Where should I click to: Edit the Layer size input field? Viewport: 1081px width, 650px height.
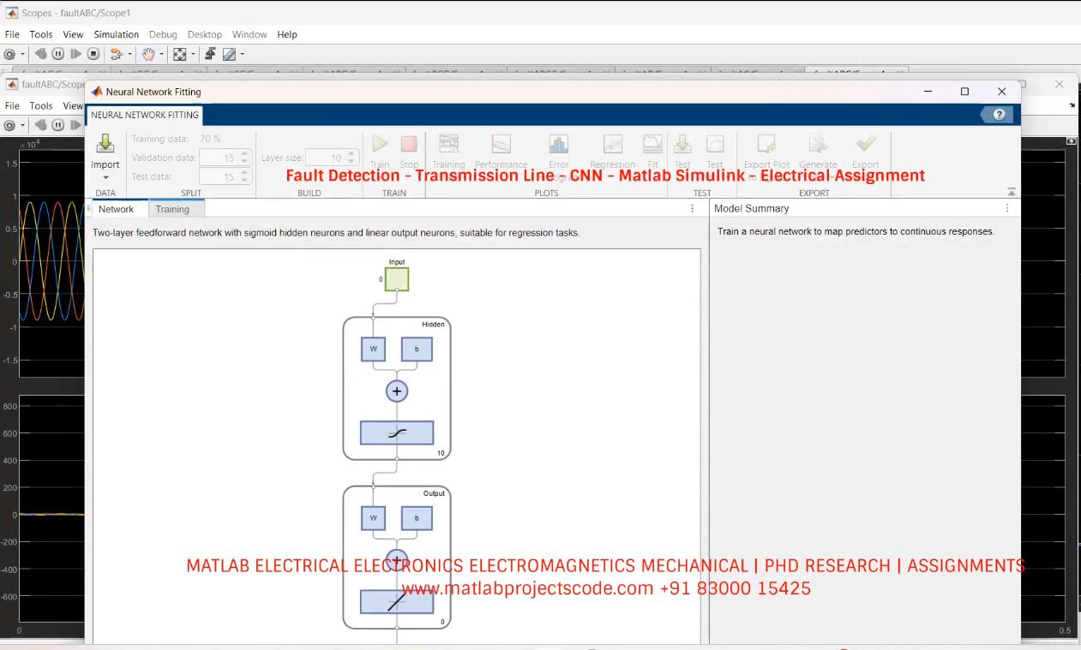330,158
